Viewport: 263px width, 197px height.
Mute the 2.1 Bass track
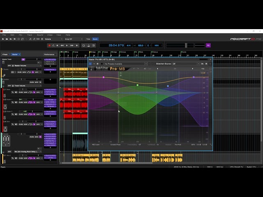pyautogui.click(x=21, y=92)
